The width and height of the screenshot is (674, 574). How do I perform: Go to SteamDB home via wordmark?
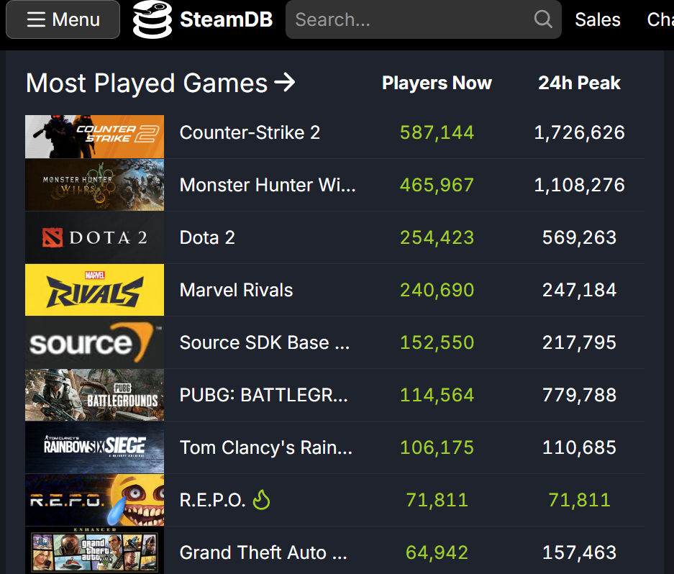[x=226, y=19]
